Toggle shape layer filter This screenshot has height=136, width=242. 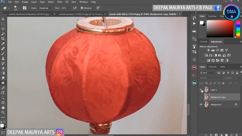tap(233, 73)
